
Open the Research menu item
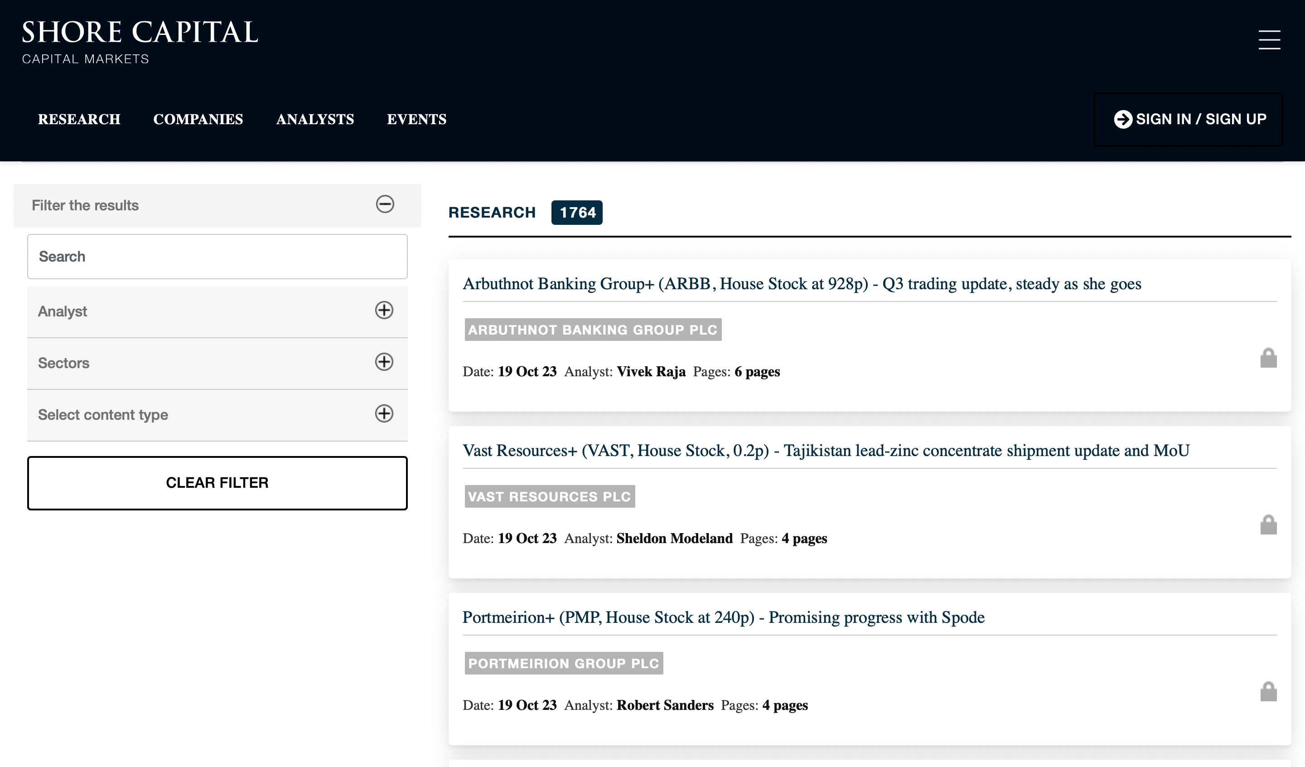pyautogui.click(x=79, y=119)
